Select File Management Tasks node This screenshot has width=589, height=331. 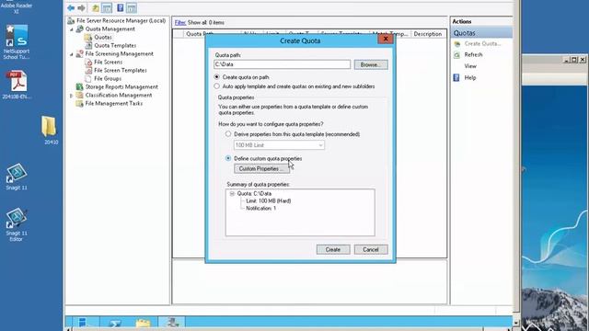pyautogui.click(x=114, y=104)
